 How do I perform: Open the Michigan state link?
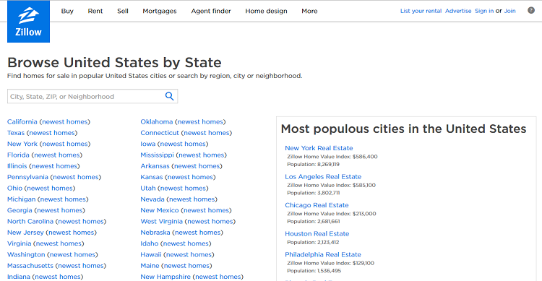point(22,199)
